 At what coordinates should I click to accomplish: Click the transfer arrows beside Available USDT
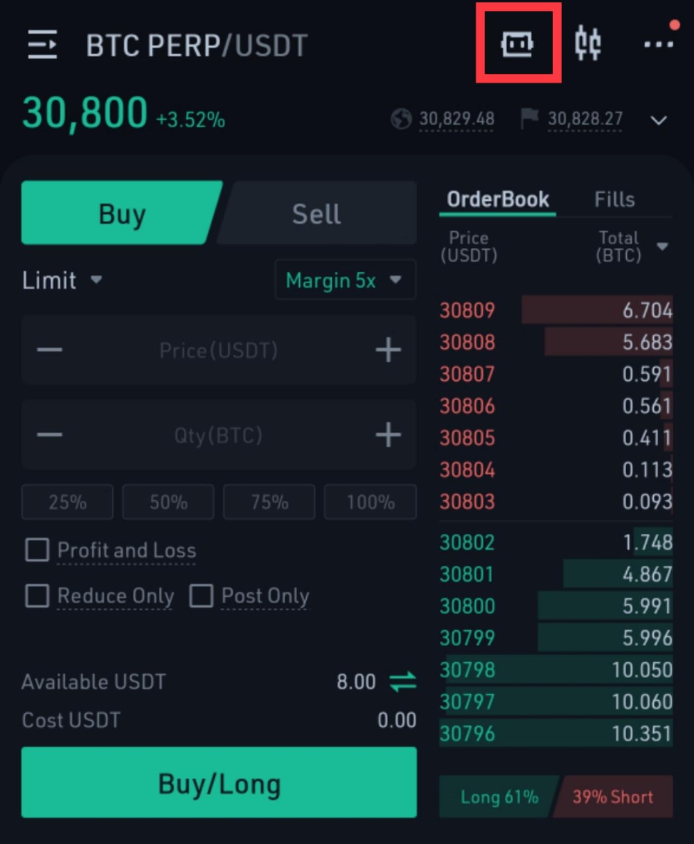tap(403, 682)
